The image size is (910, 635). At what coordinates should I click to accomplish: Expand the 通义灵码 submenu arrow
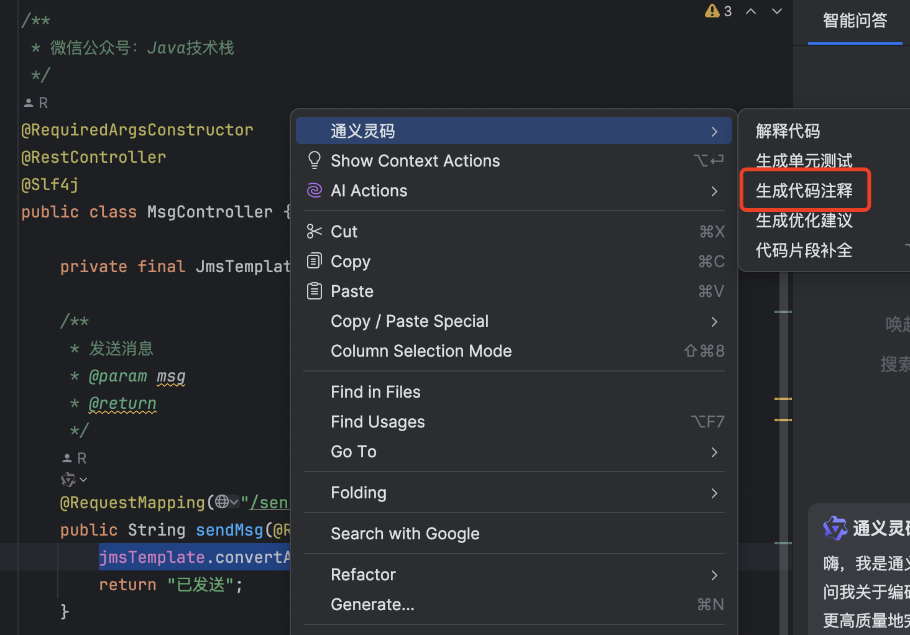[714, 132]
